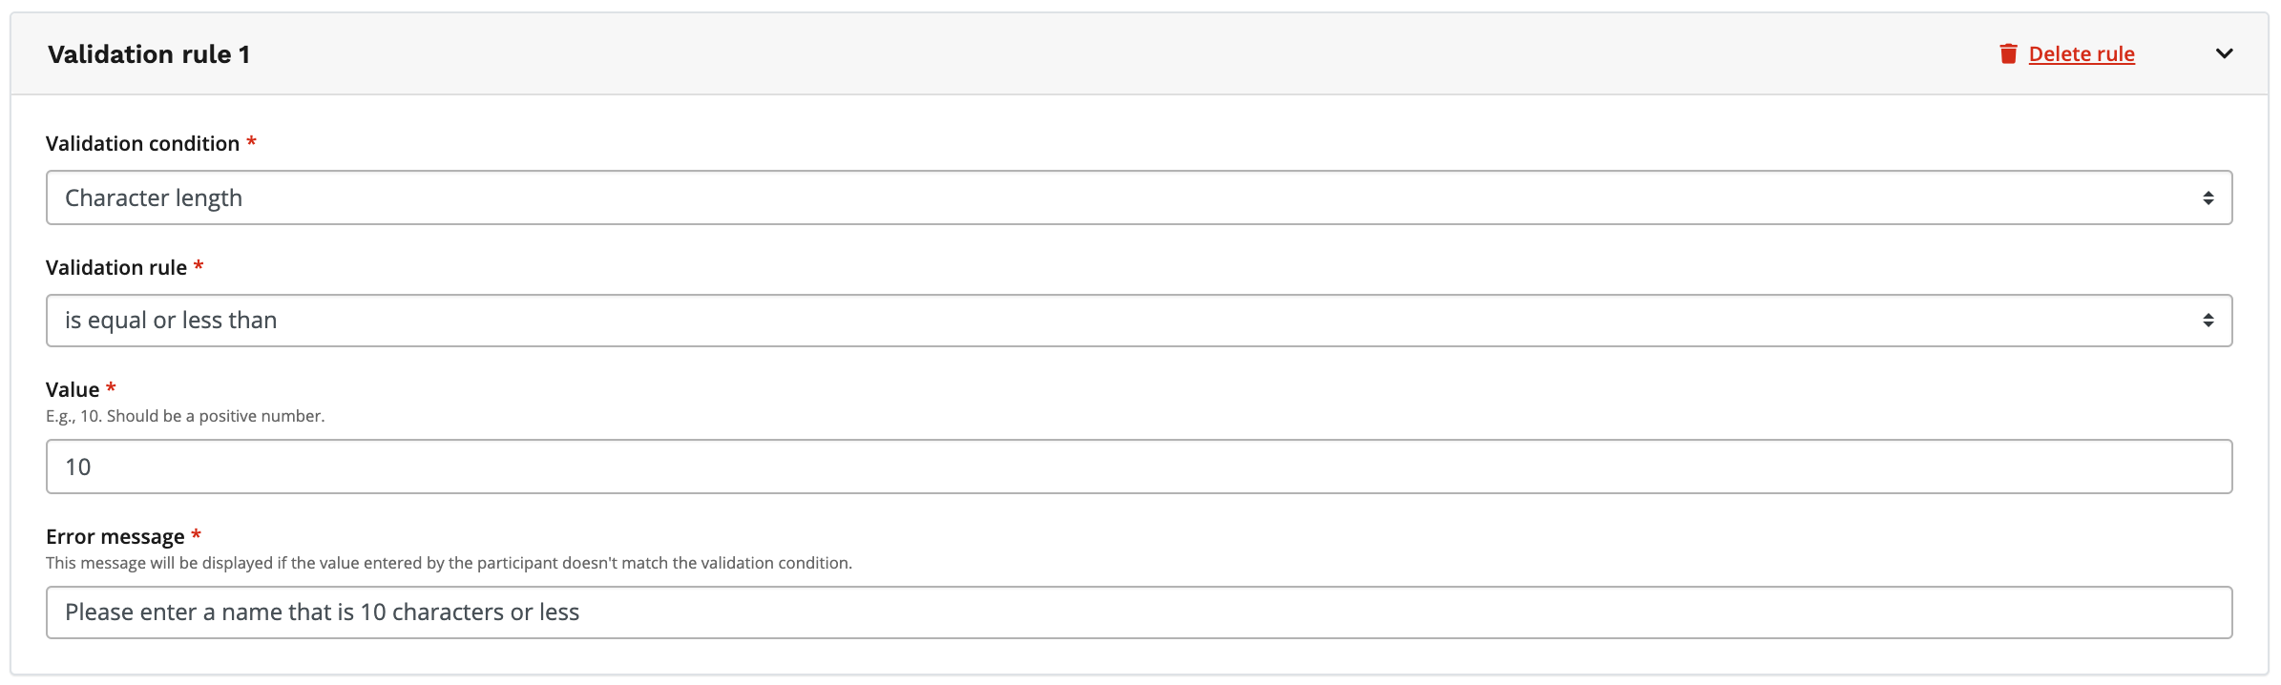This screenshot has height=685, width=2281.
Task: Click the red asterisk beside Error message
Action: click(197, 535)
